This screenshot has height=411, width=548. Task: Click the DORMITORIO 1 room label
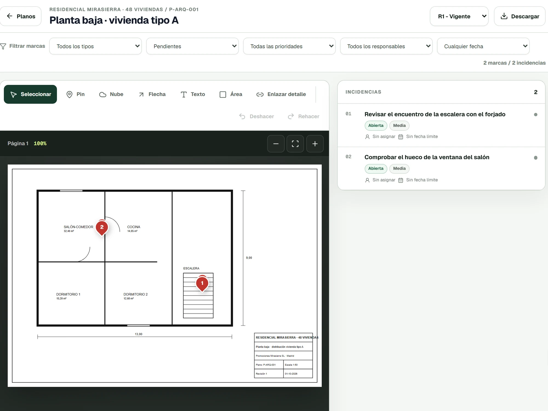point(68,294)
